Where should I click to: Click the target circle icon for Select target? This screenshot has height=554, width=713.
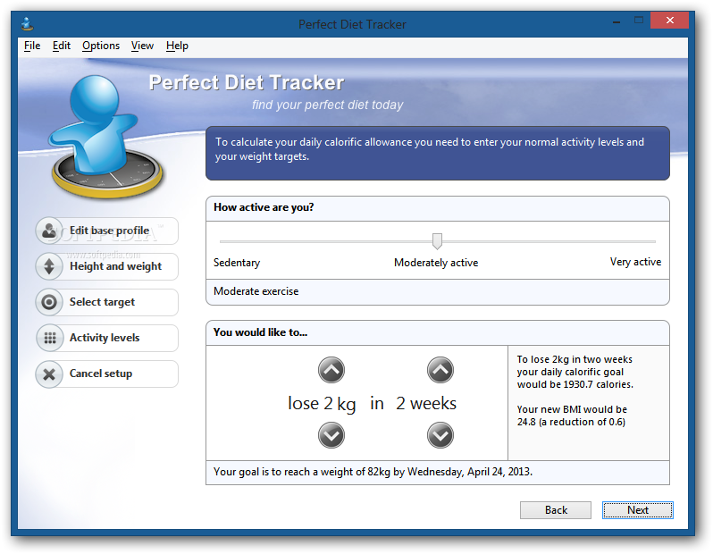pos(49,302)
